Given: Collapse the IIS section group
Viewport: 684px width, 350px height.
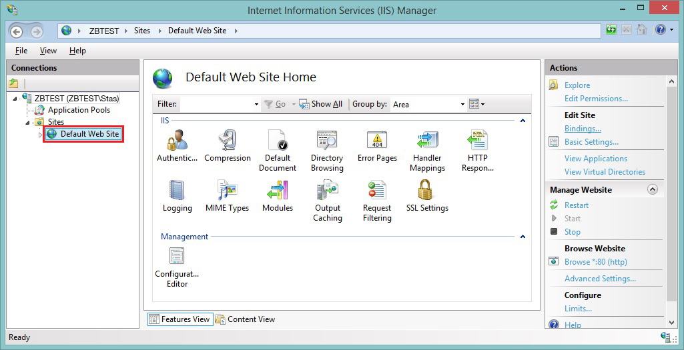Looking at the screenshot, I should 523,121.
